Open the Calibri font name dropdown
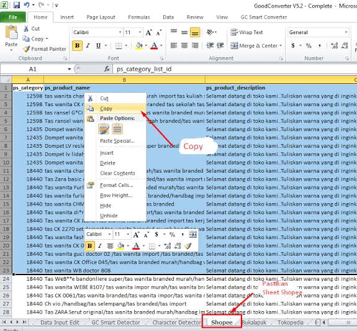This screenshot has width=357, height=331. 120,32
